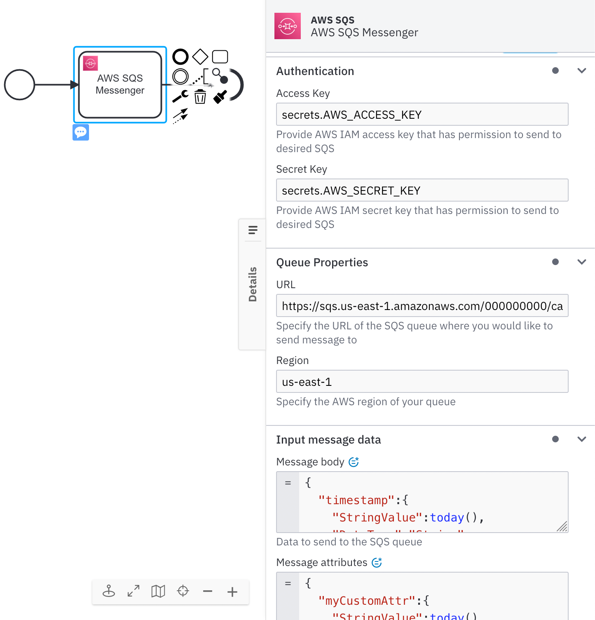The height and width of the screenshot is (620, 595).
Task: Click the Region field with us-east-1
Action: click(422, 382)
